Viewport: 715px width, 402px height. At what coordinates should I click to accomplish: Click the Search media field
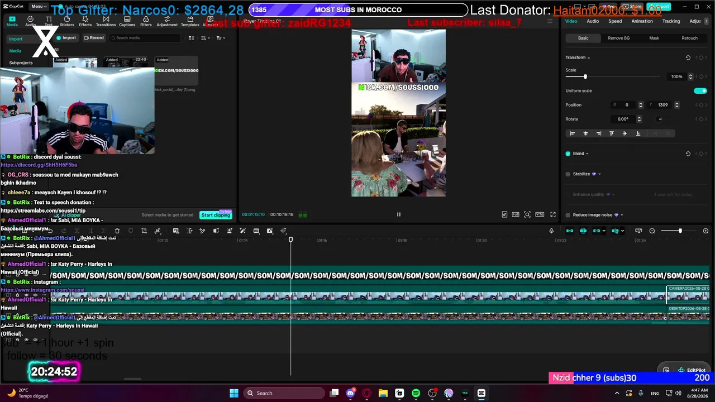[x=145, y=38]
